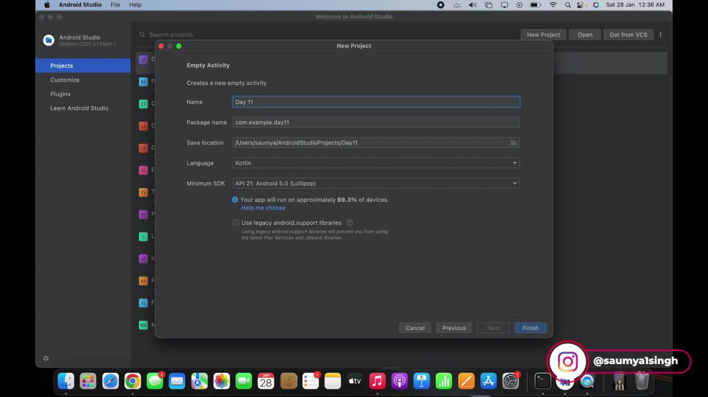Expand the Minimum SDK dropdown
Viewport: 708px width, 397px height.
[375, 183]
